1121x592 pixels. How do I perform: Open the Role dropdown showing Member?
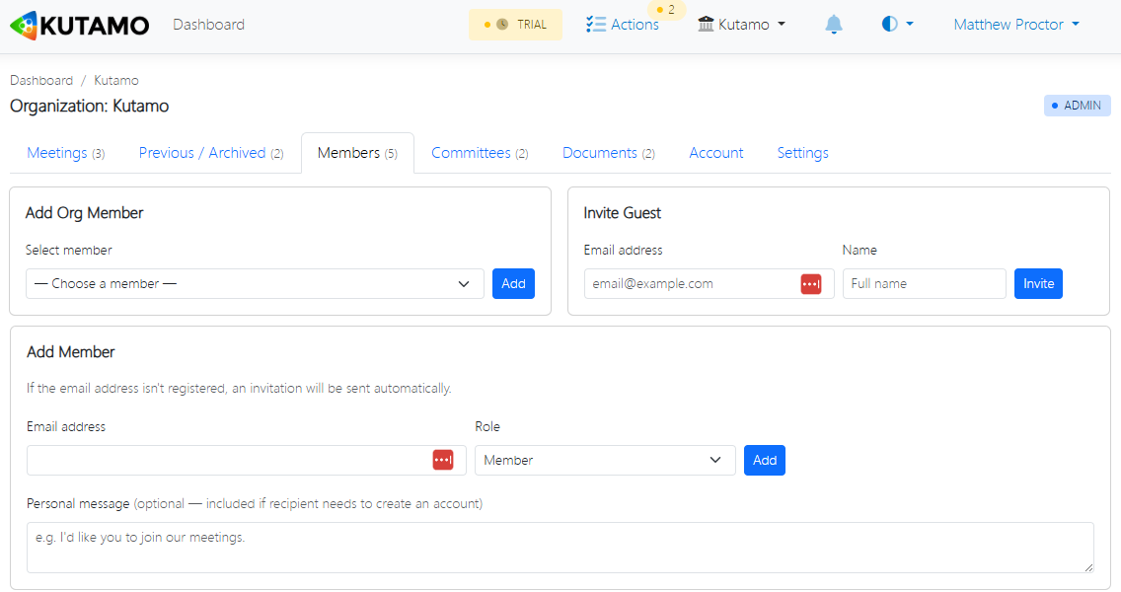click(x=605, y=461)
